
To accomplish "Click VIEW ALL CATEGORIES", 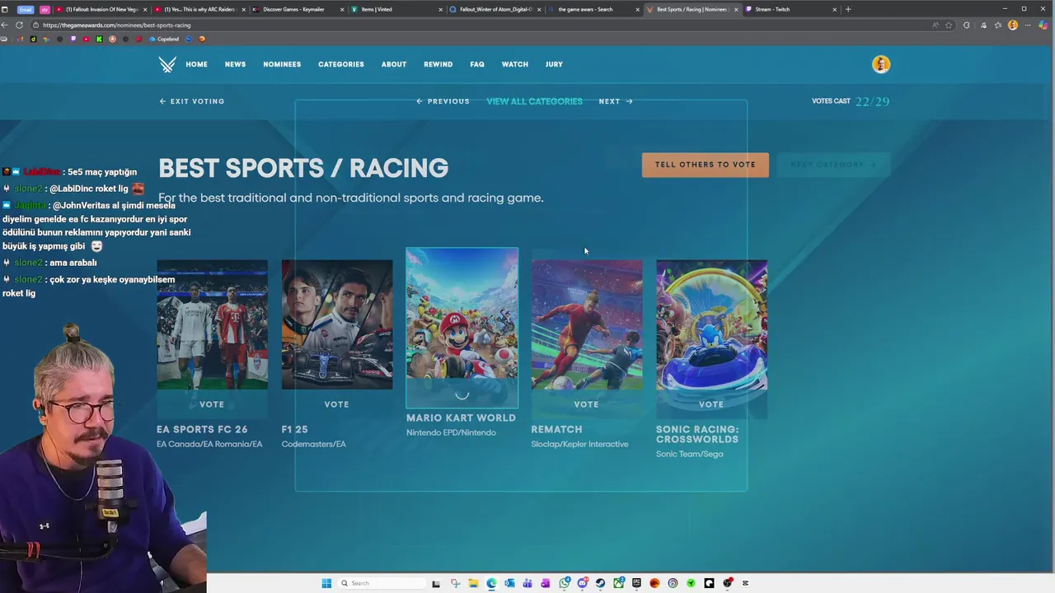I will (534, 101).
